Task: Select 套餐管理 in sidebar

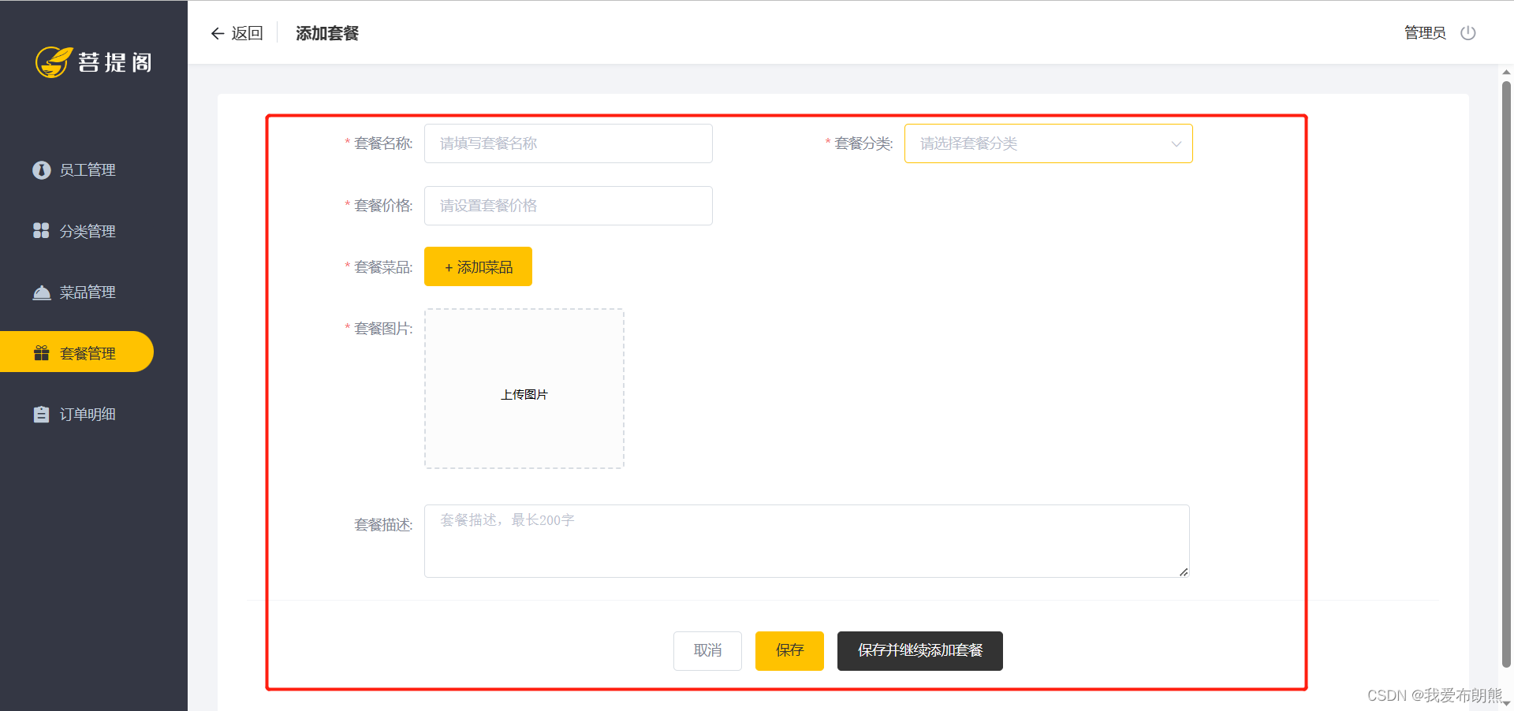Action: click(76, 352)
